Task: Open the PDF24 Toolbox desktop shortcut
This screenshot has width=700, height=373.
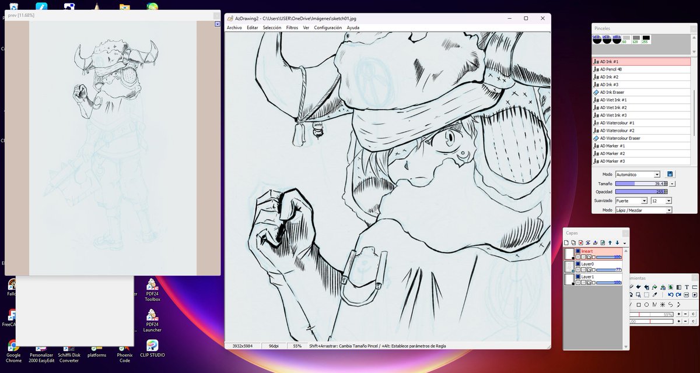Action: 152,290
